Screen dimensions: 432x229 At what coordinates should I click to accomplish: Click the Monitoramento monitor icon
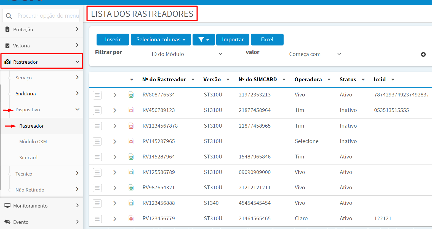[x=7, y=206]
